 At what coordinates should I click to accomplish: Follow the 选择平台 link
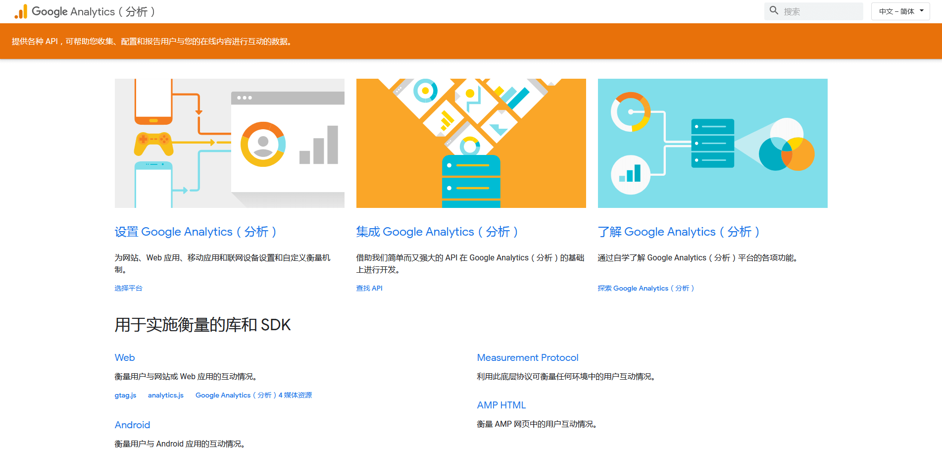coord(129,288)
